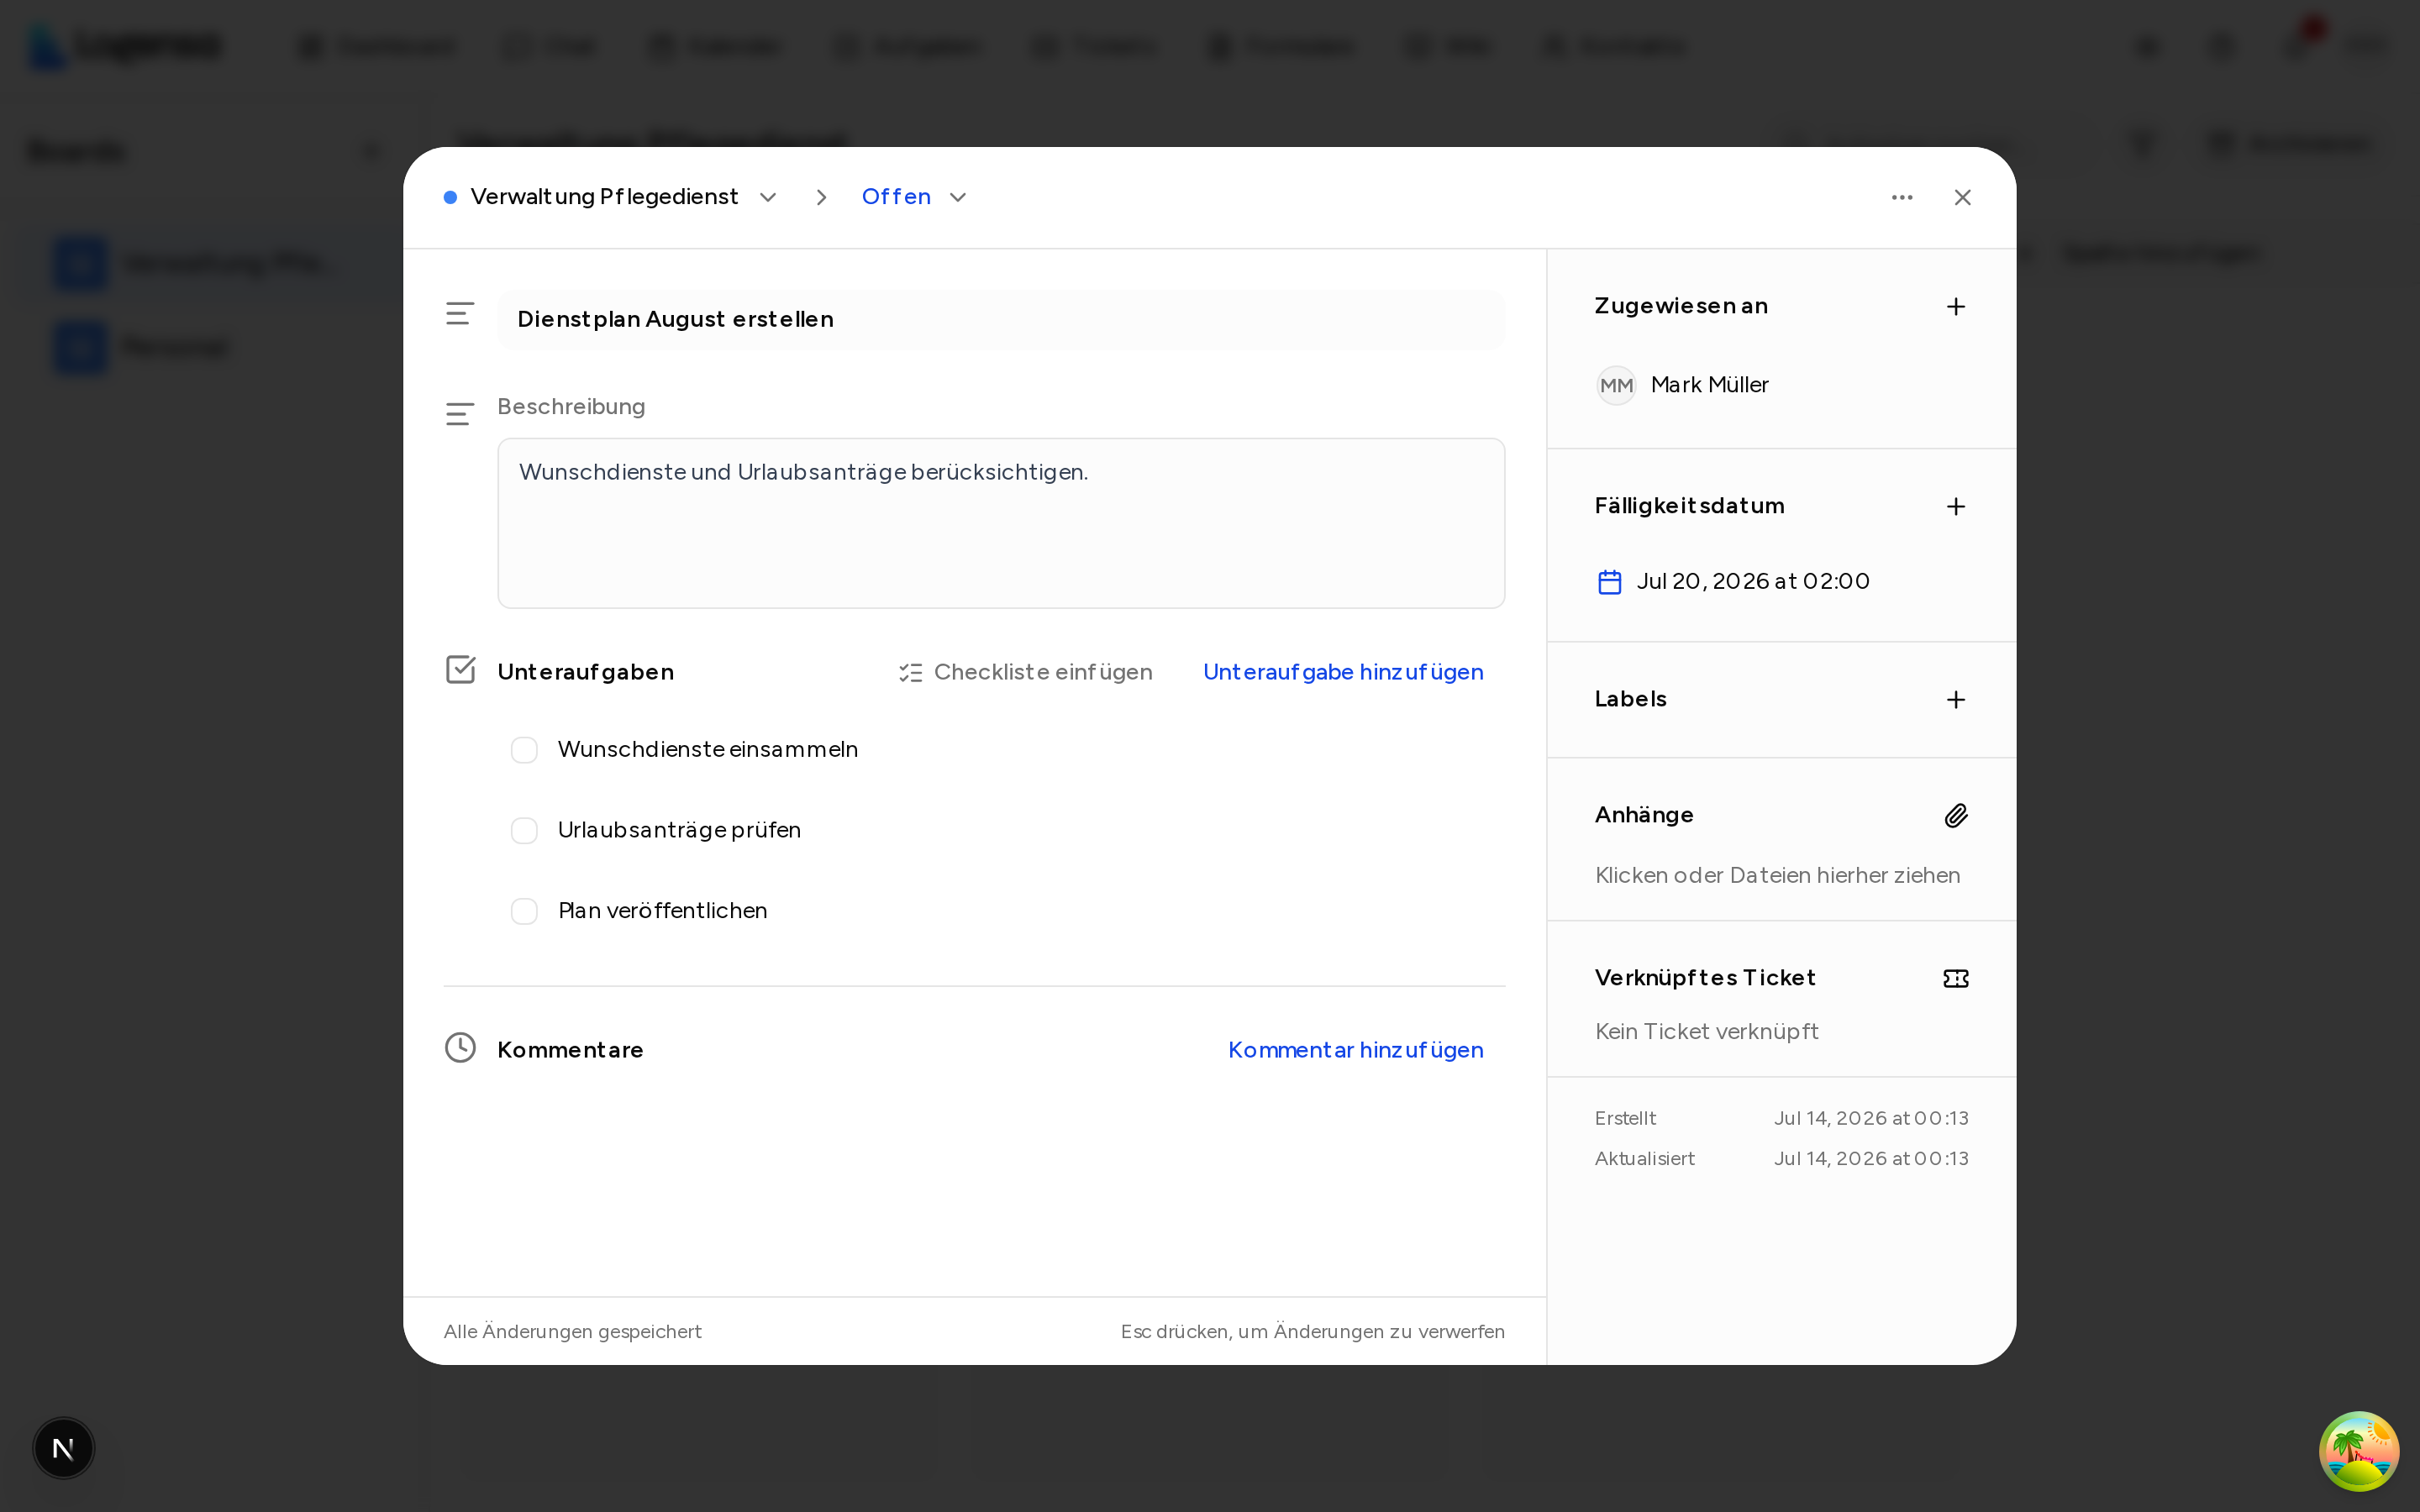Image resolution: width=2420 pixels, height=1512 pixels.
Task: Click Klicken oder Dateien hierher ziehen
Action: pyautogui.click(x=1777, y=875)
